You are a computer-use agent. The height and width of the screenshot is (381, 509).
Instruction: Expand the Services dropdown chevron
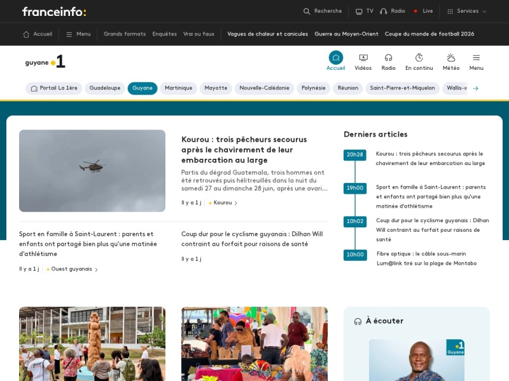click(x=484, y=11)
